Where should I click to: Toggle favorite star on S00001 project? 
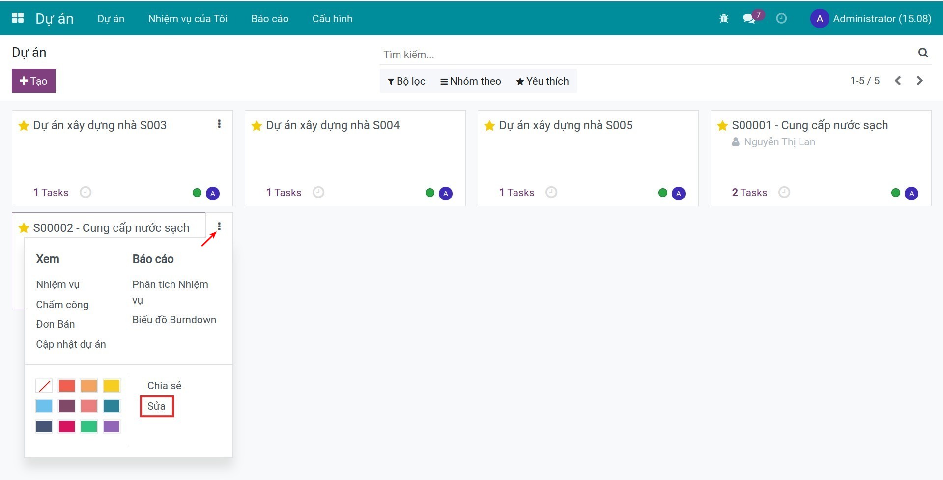(722, 126)
